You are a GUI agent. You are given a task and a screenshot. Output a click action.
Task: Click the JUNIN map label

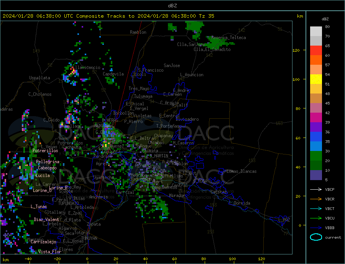click(154, 167)
